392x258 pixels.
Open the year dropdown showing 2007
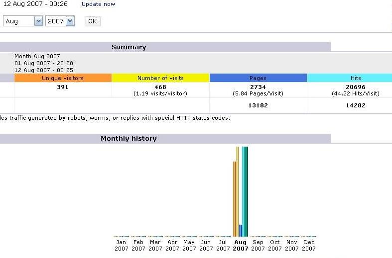pos(60,21)
